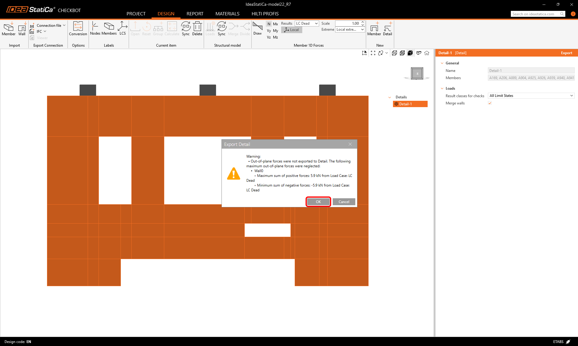
Task: Toggle the N force component
Action: (x=269, y=24)
